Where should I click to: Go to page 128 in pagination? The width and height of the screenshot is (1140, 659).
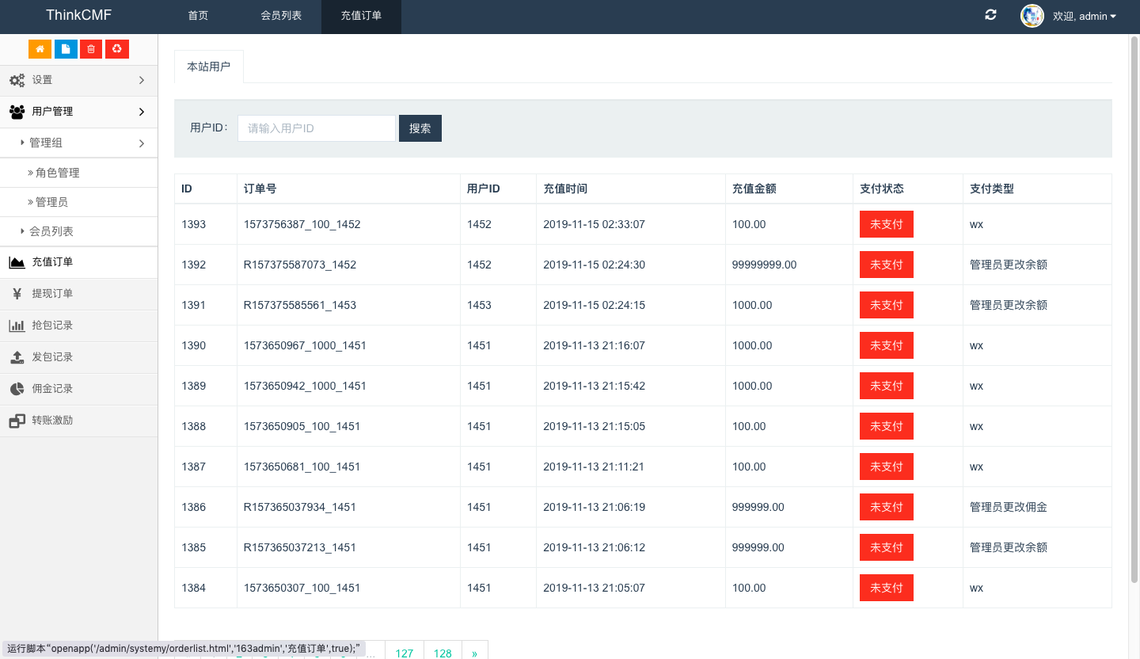point(443,651)
